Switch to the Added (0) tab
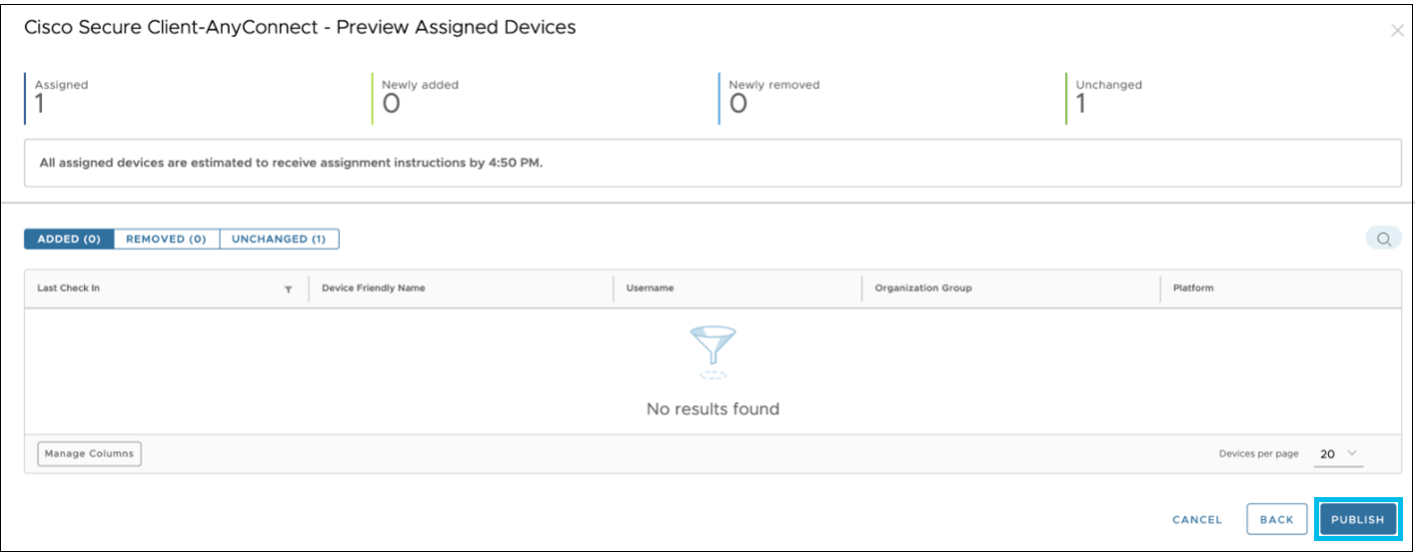 click(69, 240)
